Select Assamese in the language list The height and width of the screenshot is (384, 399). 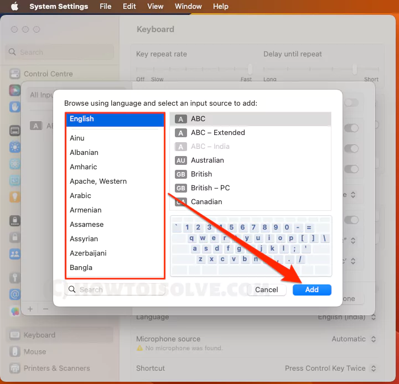115,224
